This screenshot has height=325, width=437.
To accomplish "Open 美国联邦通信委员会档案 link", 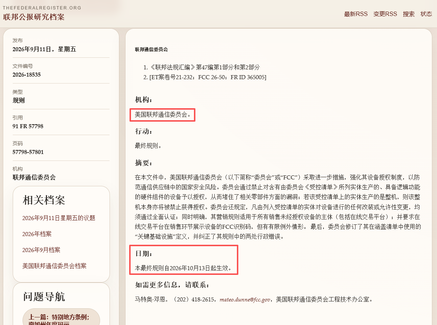I will point(54,266).
